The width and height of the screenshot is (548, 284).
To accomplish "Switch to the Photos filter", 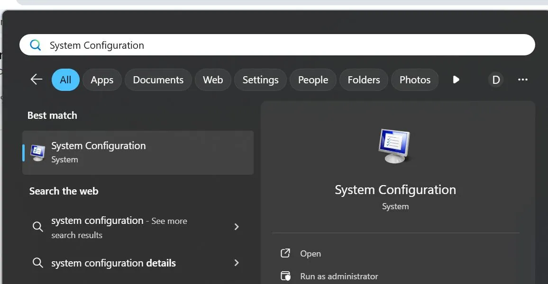I will 415,80.
